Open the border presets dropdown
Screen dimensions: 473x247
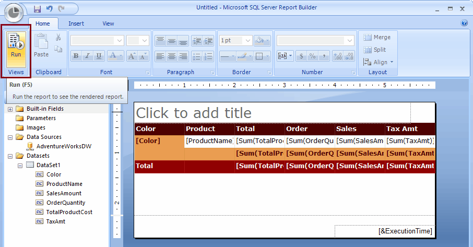pyautogui.click(x=262, y=56)
